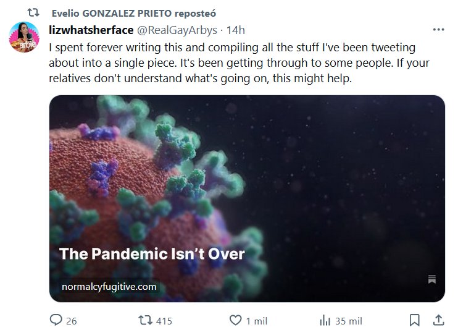458x335 pixels.
Task: Click the tweet body text
Action: click(x=239, y=64)
